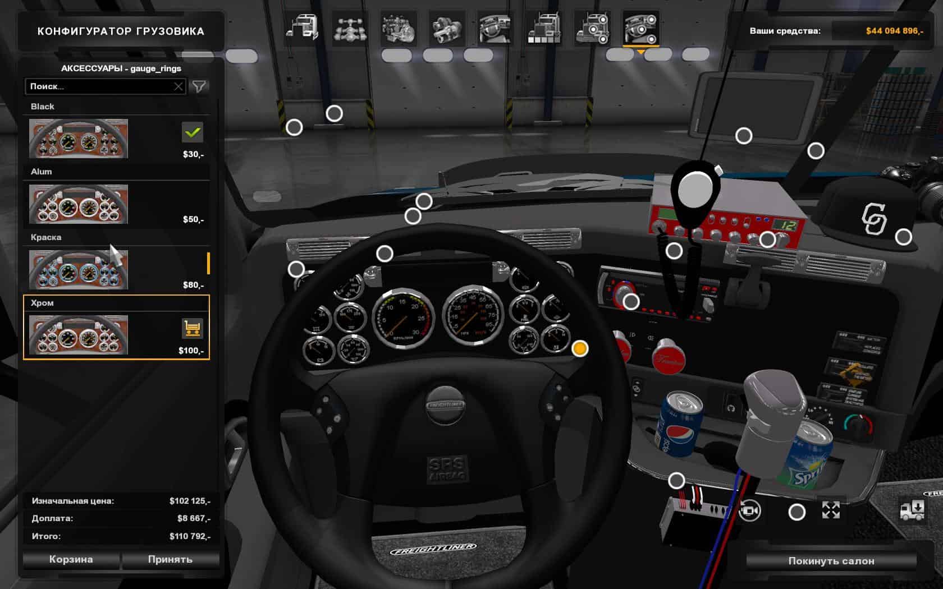This screenshot has width=943, height=589.
Task: Choose the Alum gauge rings option
Action: tap(79, 204)
